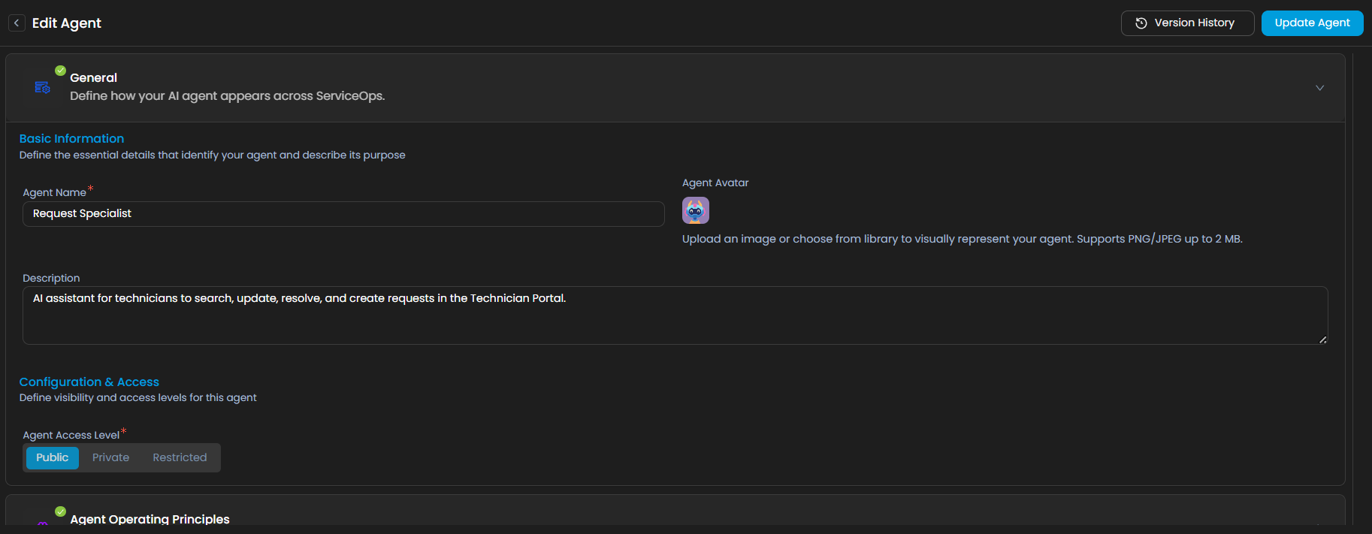Click the green checkmark next to General
This screenshot has width=1372, height=534.
coord(61,71)
